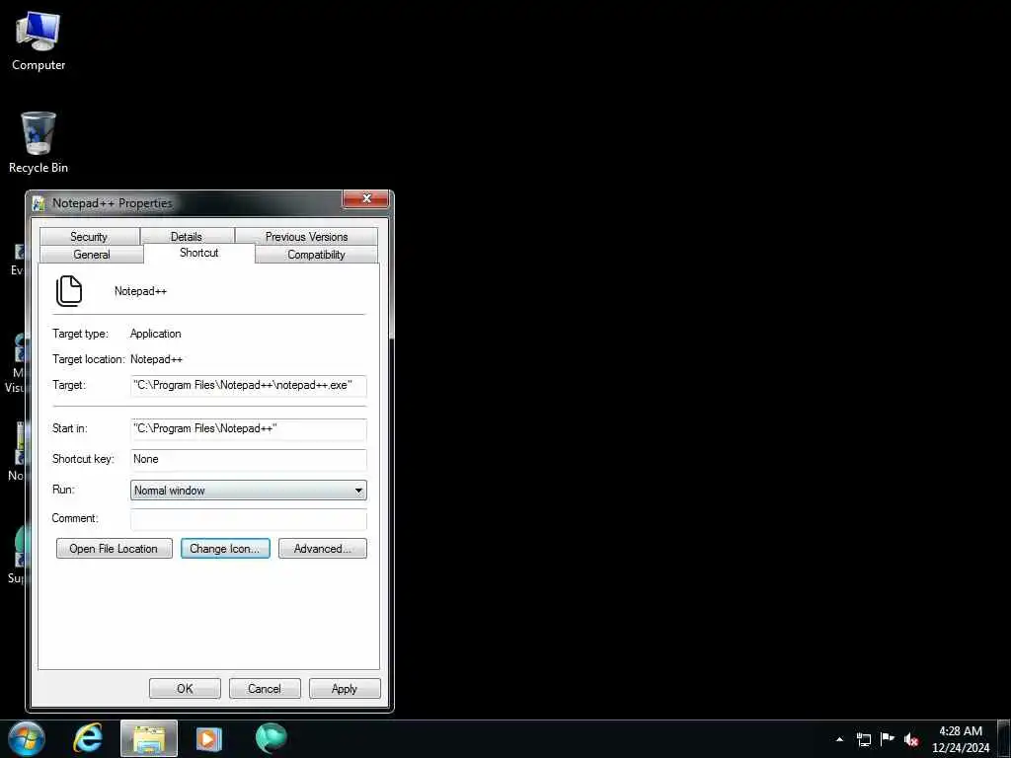Screen dimensions: 1011x758
Task: Open the Windows Start orb
Action: (27, 738)
